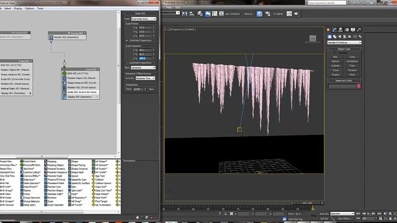
Task: Pick the Find Target test in depot
Action: [99, 201]
